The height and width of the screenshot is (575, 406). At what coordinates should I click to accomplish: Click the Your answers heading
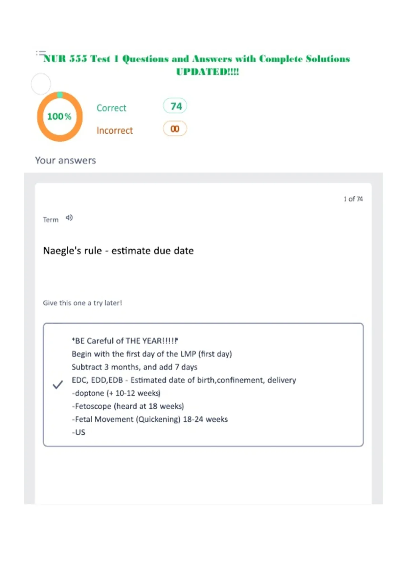(66, 160)
